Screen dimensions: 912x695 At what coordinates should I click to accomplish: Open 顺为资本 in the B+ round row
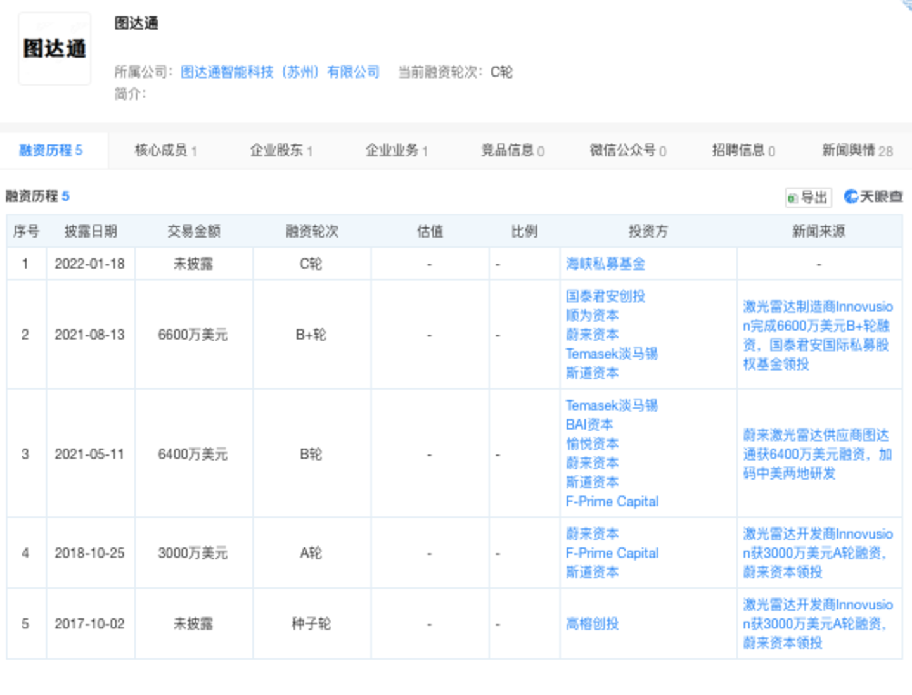(592, 316)
